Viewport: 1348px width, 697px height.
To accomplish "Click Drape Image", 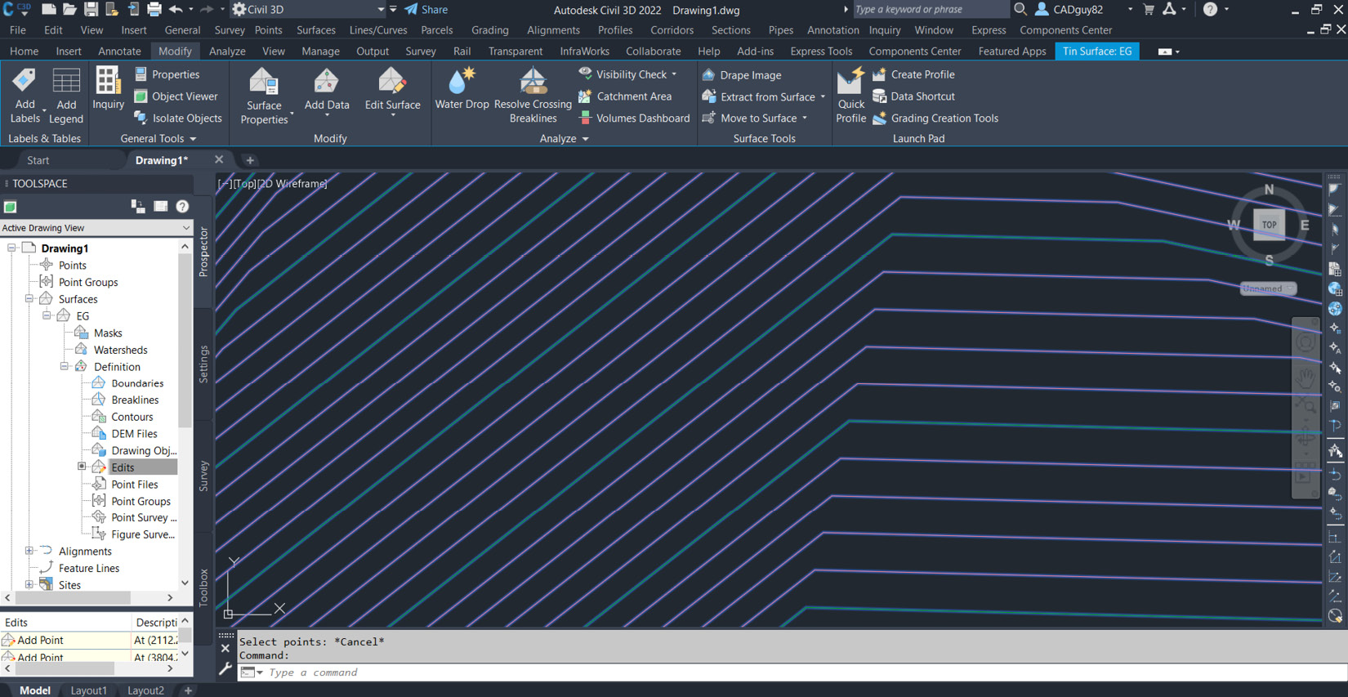I will [x=742, y=75].
